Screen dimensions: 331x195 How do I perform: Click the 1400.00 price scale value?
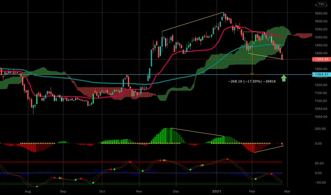coord(321,53)
